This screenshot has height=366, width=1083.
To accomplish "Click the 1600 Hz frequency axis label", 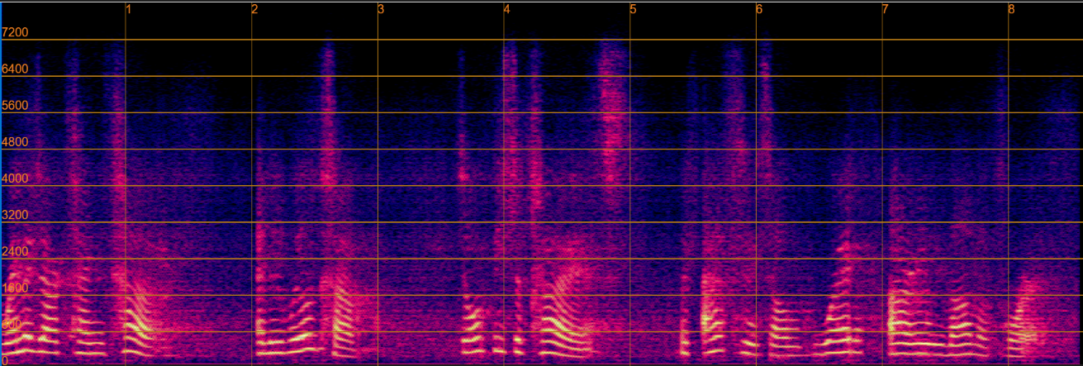I will [16, 288].
